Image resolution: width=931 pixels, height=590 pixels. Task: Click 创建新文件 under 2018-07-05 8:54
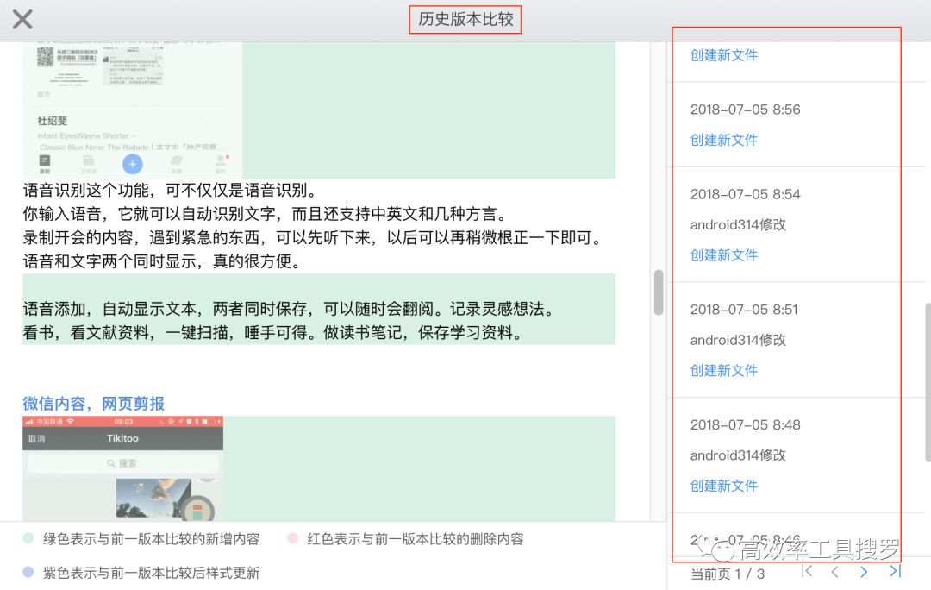[724, 255]
